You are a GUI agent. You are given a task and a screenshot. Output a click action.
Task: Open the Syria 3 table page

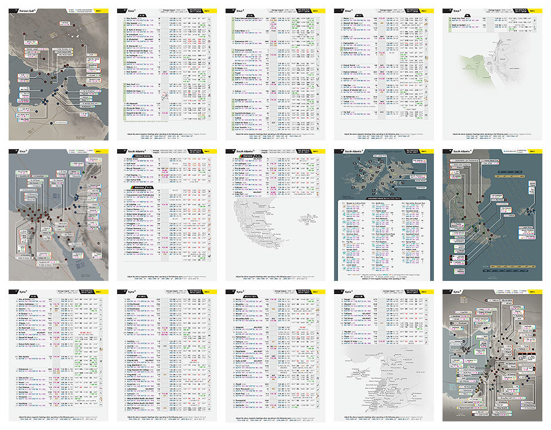click(x=275, y=355)
